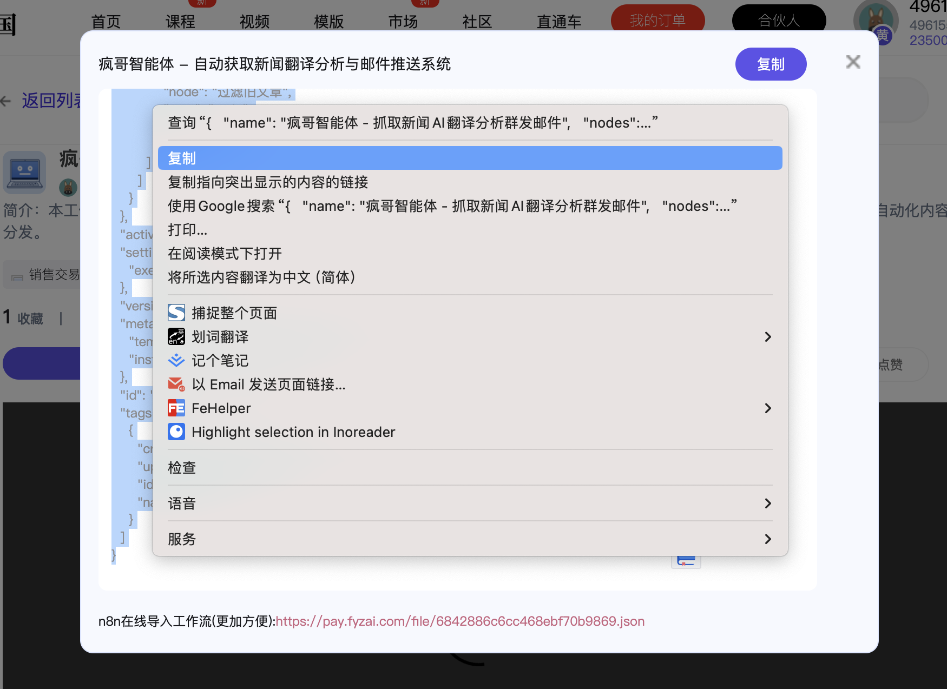Image resolution: width=947 pixels, height=689 pixels.
Task: Select 打印... in context menu
Action: click(470, 230)
